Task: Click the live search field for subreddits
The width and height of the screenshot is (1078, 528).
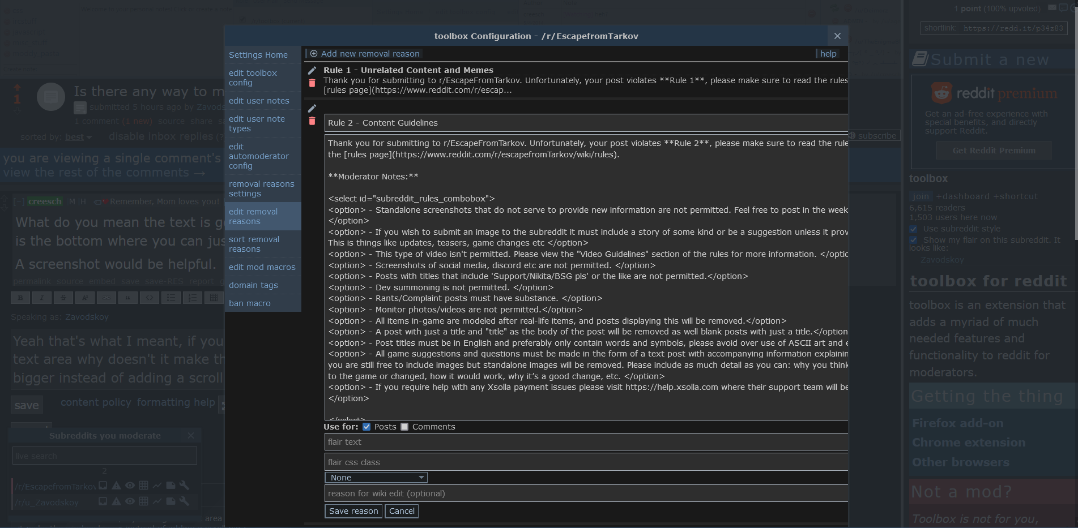Action: [x=105, y=456]
